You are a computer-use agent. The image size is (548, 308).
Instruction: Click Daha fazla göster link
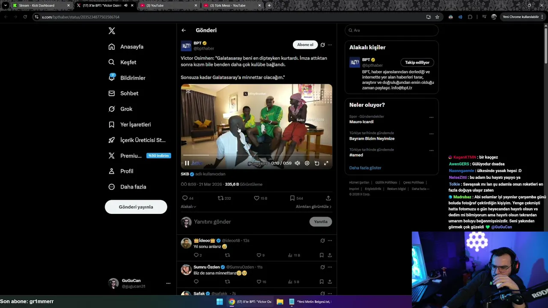365,168
